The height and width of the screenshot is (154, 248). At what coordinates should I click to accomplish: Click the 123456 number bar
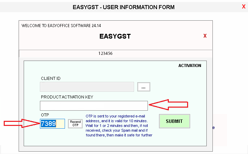(105, 53)
